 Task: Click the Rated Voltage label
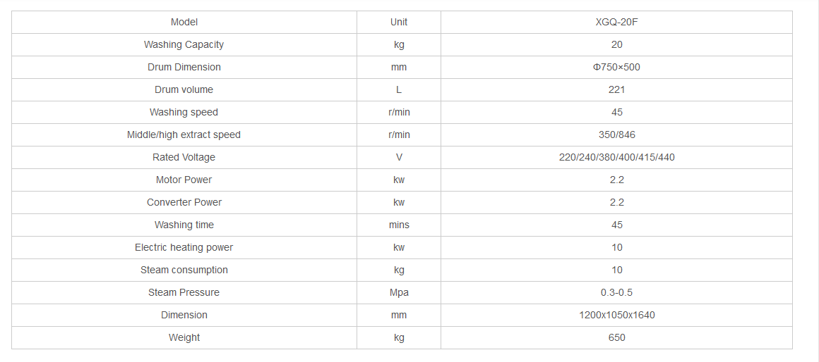pos(184,157)
